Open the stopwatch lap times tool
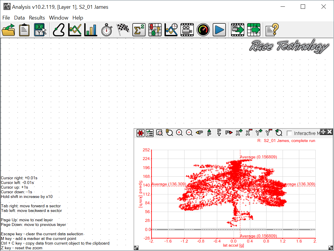The height and width of the screenshot is (251, 334). tap(107, 30)
